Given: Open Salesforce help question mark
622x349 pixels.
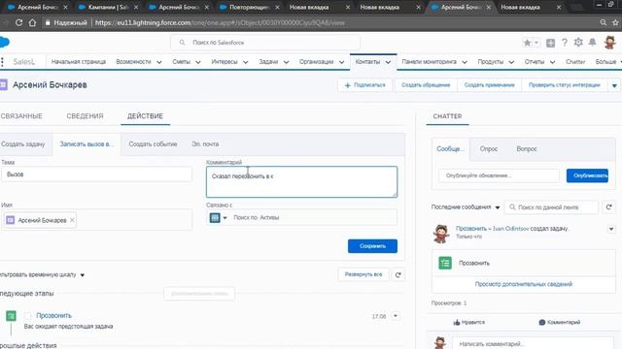Looking at the screenshot, I should [x=565, y=43].
